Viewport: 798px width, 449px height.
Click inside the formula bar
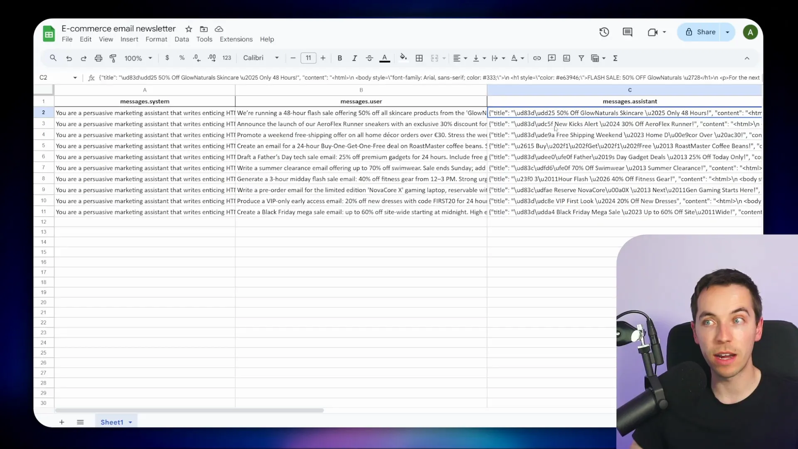[429, 78]
